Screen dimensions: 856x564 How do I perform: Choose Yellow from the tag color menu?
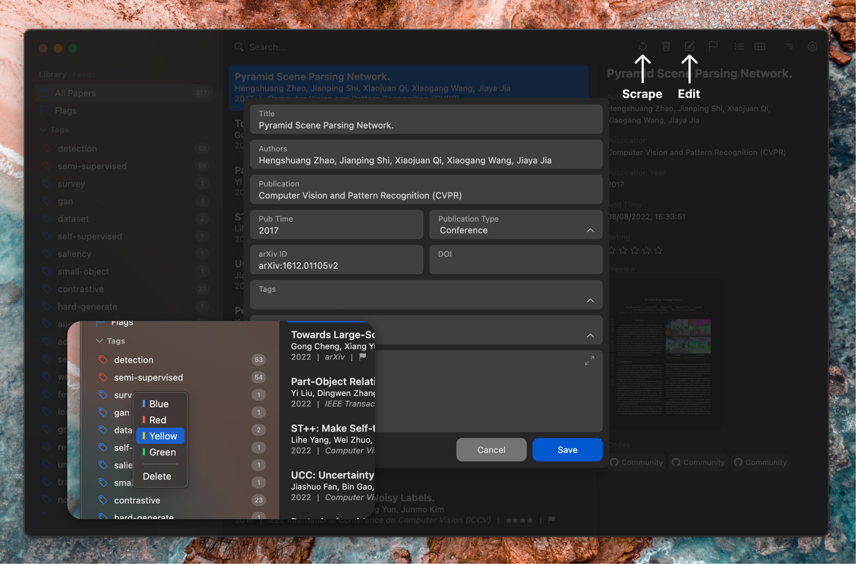tap(161, 436)
